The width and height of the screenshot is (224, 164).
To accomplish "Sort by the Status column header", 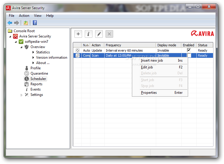I will click(205, 45).
